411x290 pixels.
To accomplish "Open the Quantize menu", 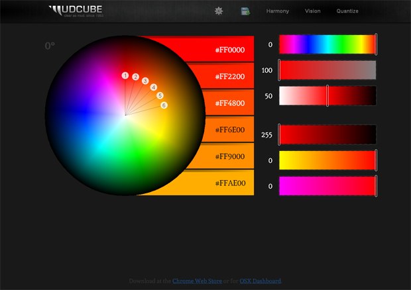I will click(x=347, y=11).
